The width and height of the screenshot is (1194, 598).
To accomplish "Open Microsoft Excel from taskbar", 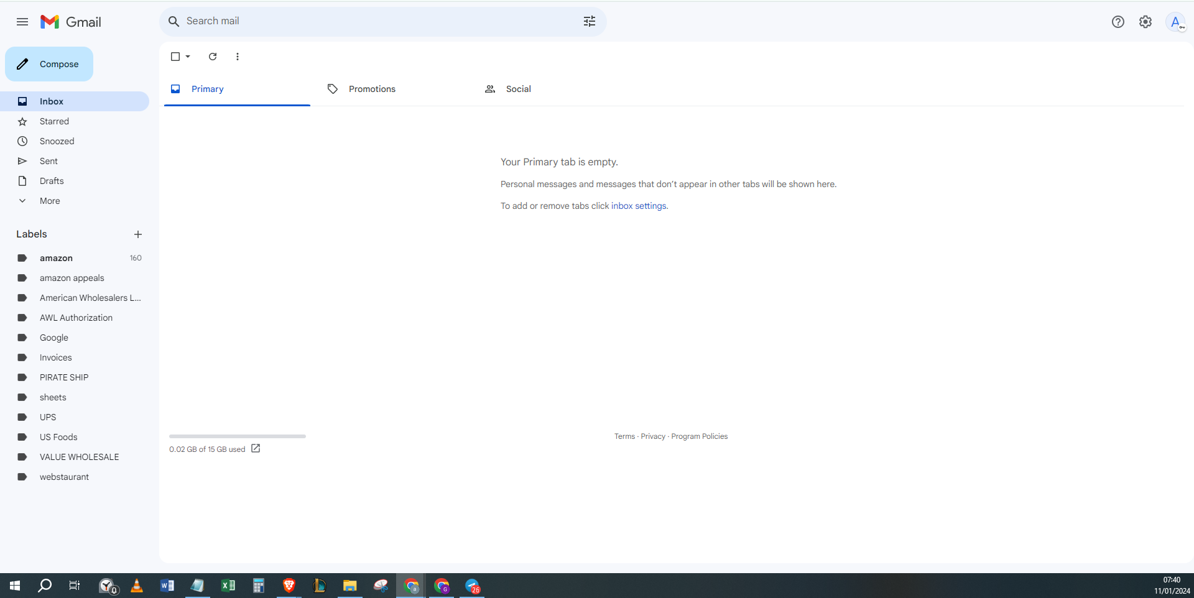I will [228, 586].
